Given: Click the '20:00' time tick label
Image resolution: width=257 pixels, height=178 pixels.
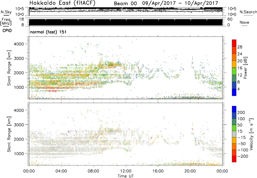Looking at the screenshot, I should click(x=190, y=171).
